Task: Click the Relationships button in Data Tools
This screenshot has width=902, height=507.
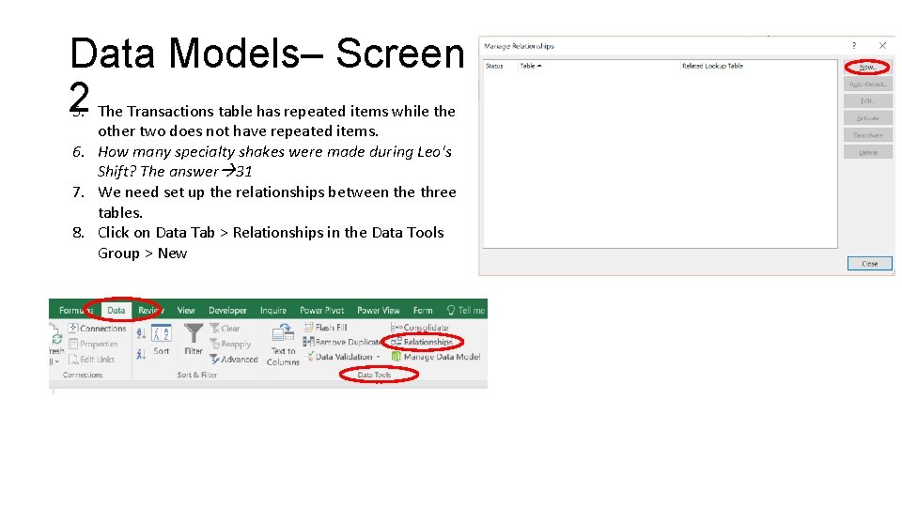Action: (x=422, y=342)
